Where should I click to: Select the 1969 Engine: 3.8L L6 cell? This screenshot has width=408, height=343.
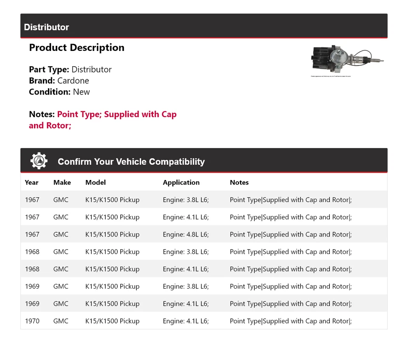point(186,287)
